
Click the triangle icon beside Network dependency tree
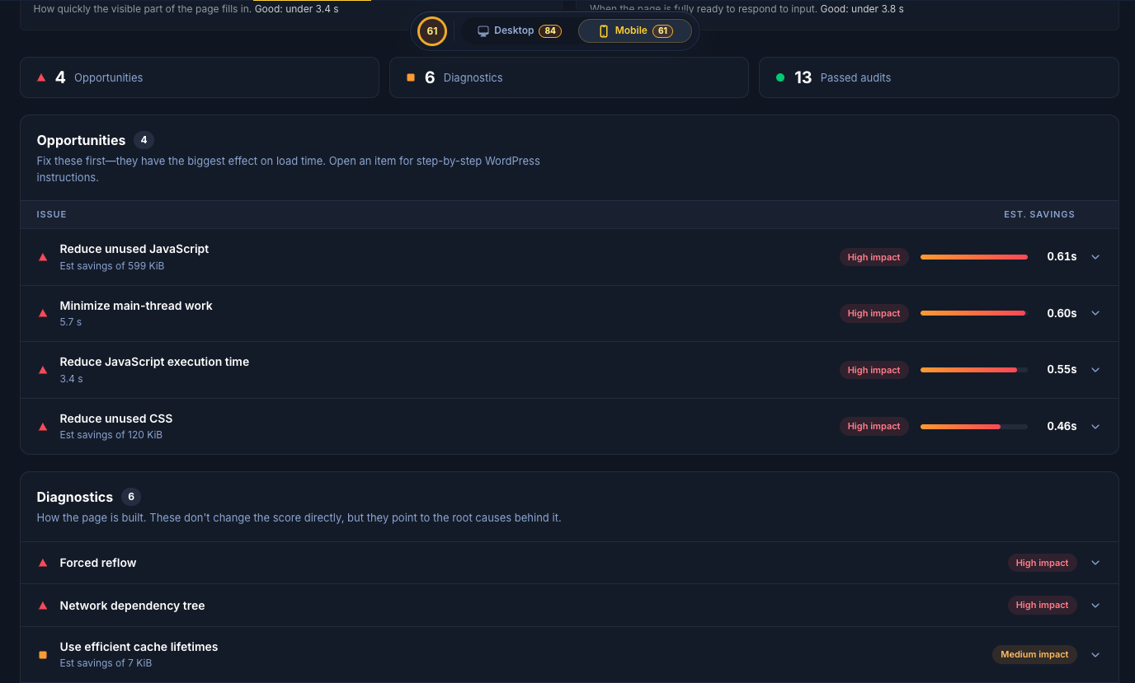[x=43, y=606]
